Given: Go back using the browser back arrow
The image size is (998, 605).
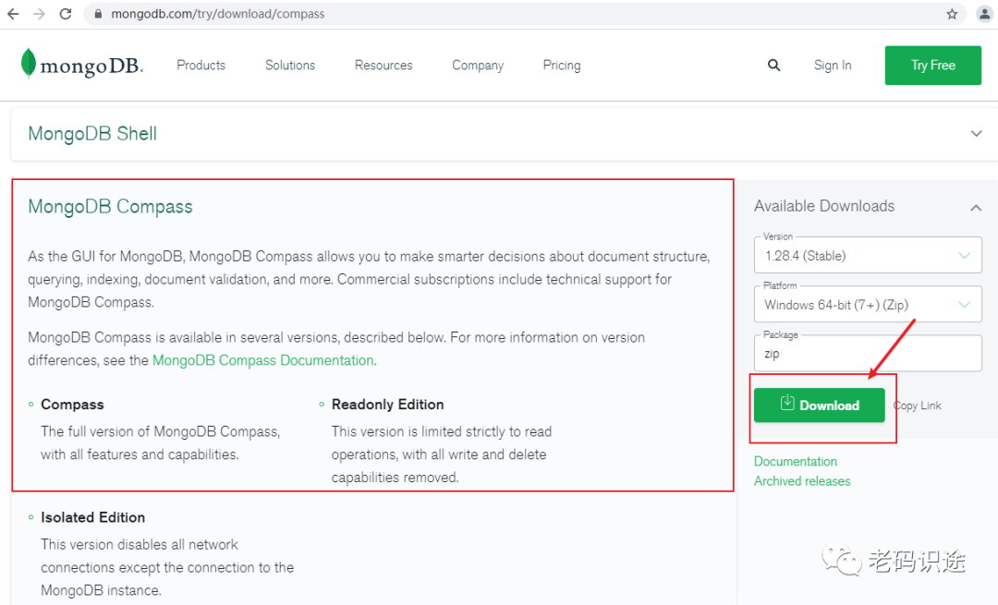Looking at the screenshot, I should pyautogui.click(x=13, y=13).
